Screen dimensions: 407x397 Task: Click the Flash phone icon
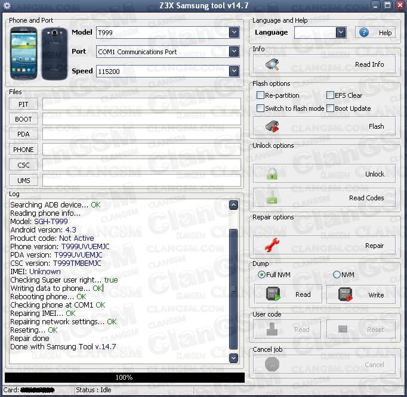click(x=272, y=126)
